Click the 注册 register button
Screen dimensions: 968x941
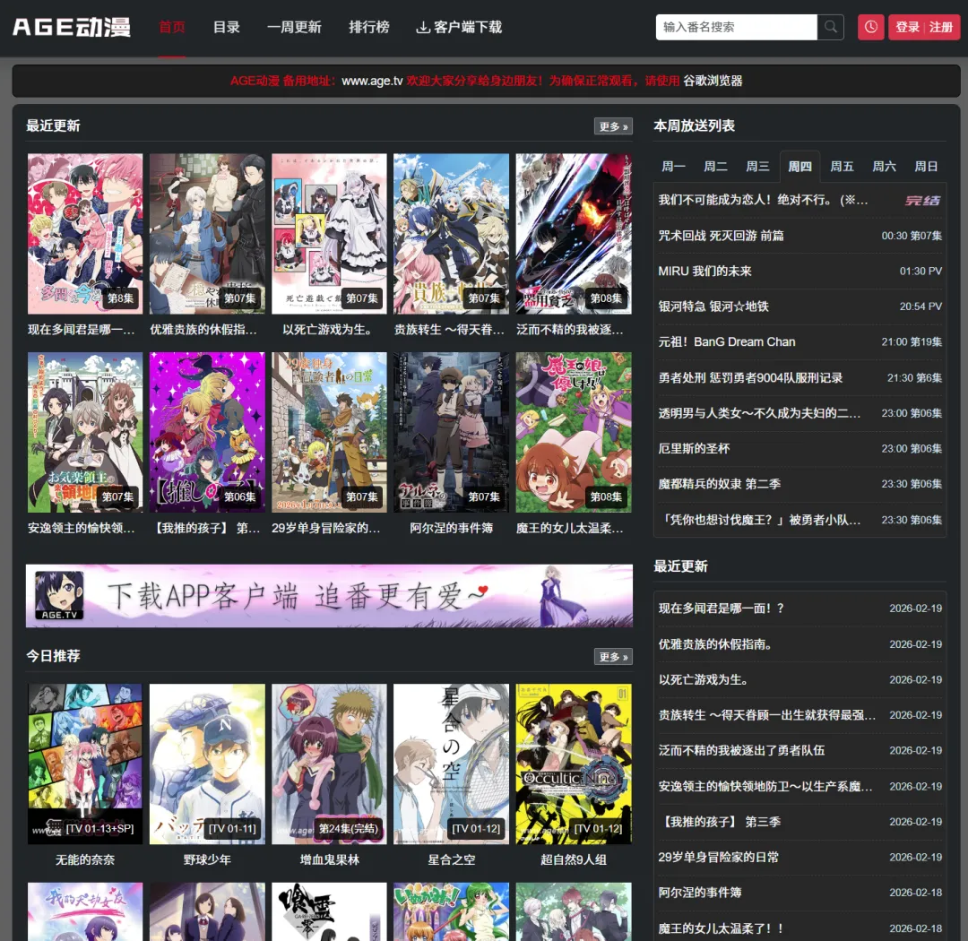(x=941, y=27)
